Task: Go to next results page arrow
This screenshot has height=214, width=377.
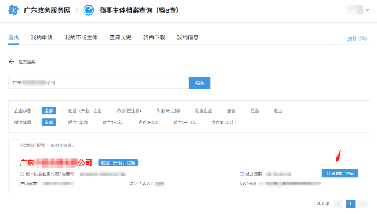Action: 363,204
